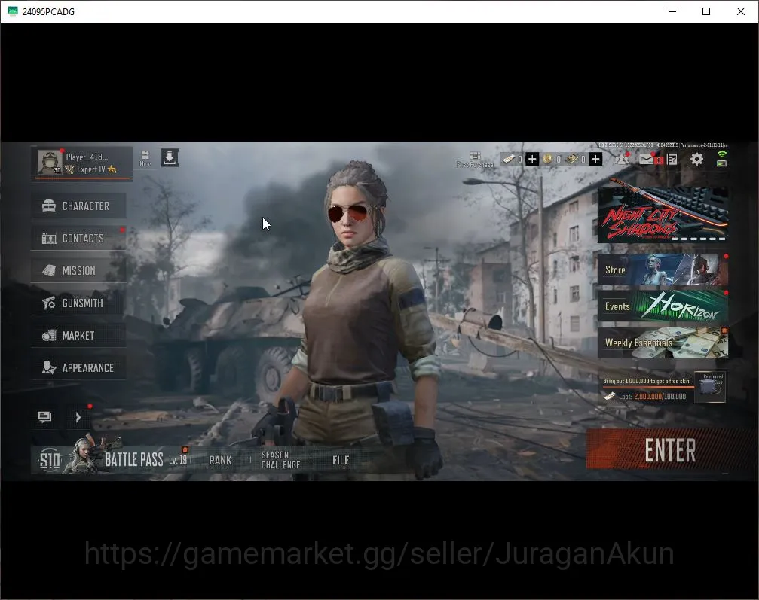Image resolution: width=759 pixels, height=600 pixels.
Task: Open the Reinforced Case reward icon
Action: point(709,387)
